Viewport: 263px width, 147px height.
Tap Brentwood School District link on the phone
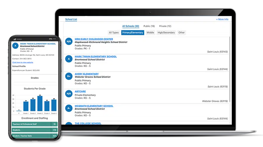coord(32,46)
